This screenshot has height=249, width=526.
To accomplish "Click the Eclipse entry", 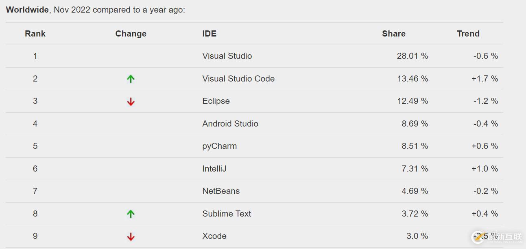I will (216, 101).
